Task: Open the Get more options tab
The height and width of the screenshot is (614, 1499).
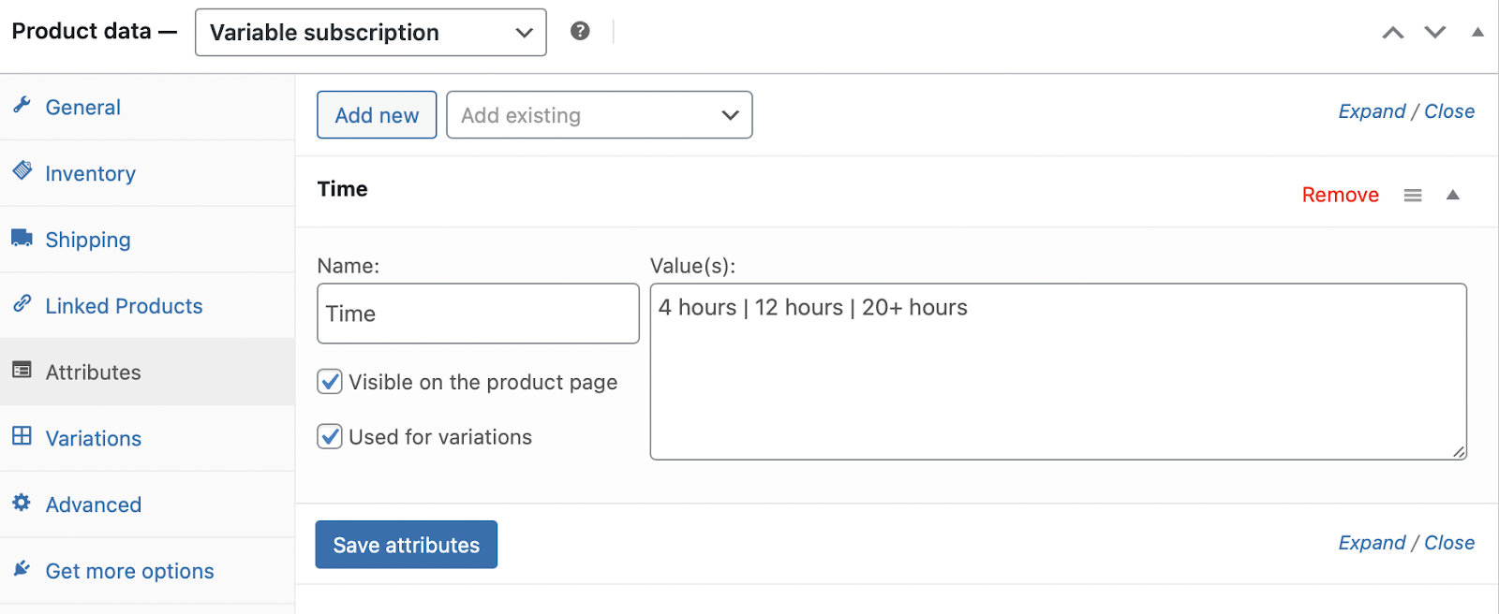Action: pyautogui.click(x=129, y=571)
